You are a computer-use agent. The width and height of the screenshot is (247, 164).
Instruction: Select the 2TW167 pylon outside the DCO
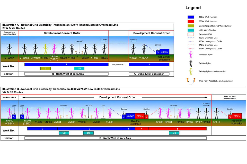(x=9, y=49)
